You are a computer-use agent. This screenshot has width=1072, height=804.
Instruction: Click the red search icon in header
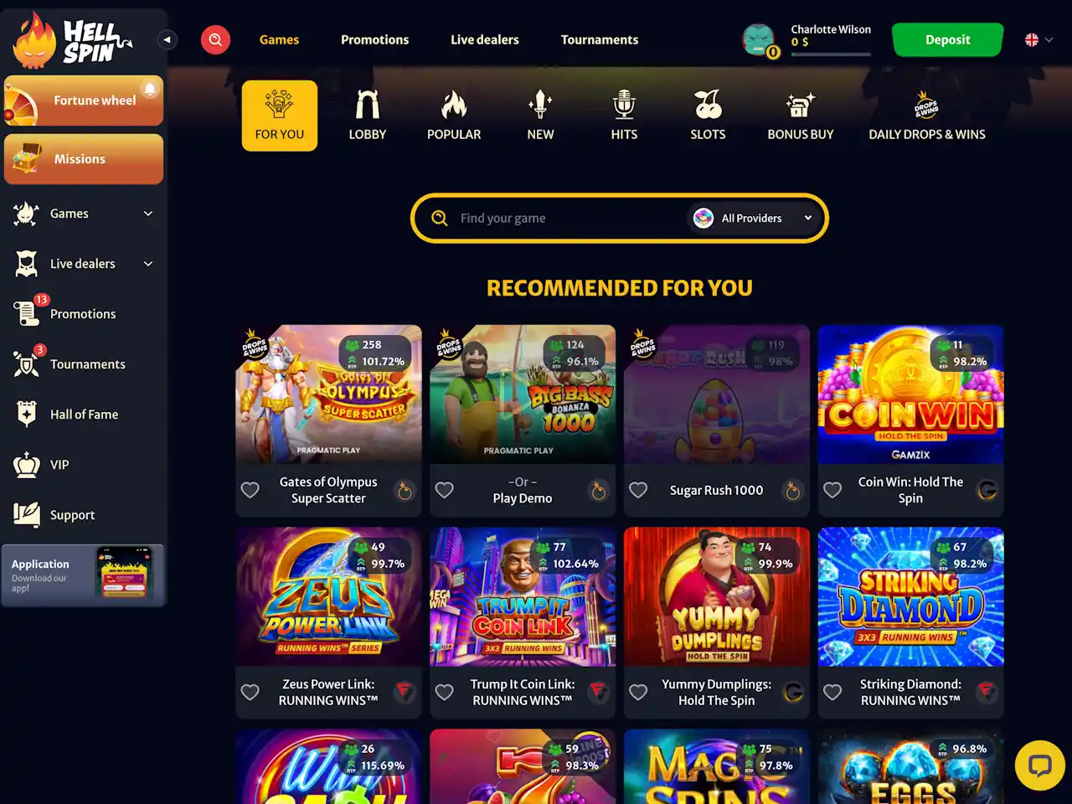(x=215, y=39)
